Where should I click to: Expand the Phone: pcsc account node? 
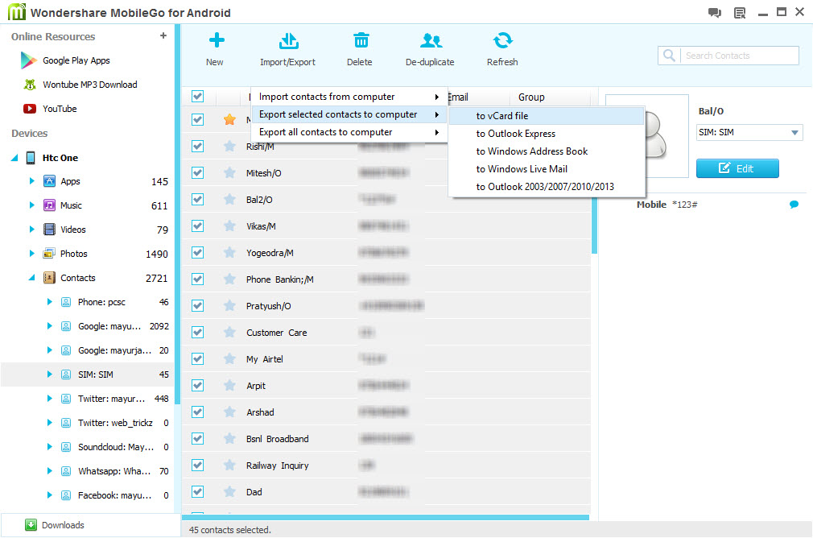(49, 302)
